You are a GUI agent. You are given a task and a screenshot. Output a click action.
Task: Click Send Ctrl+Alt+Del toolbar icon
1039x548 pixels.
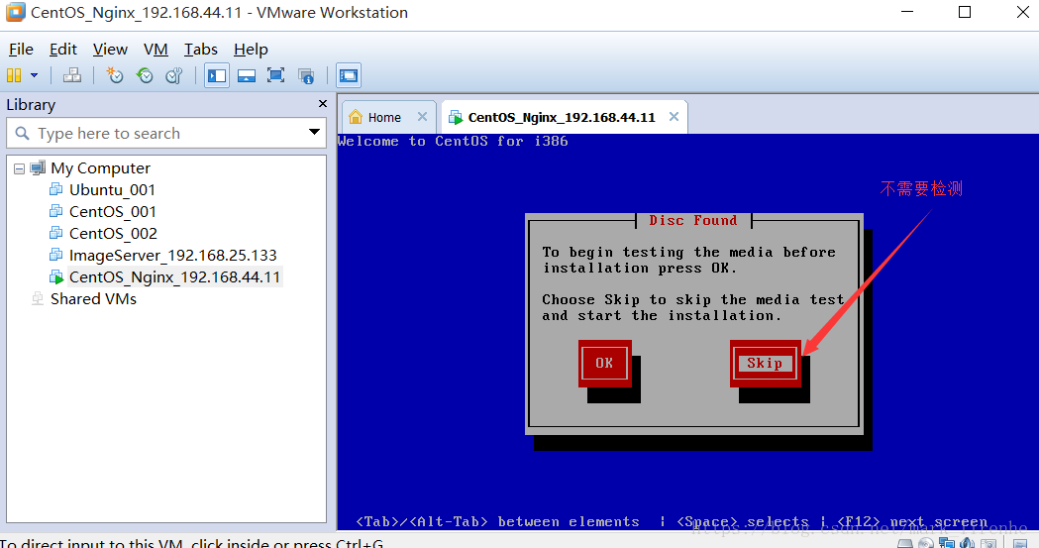pos(72,75)
